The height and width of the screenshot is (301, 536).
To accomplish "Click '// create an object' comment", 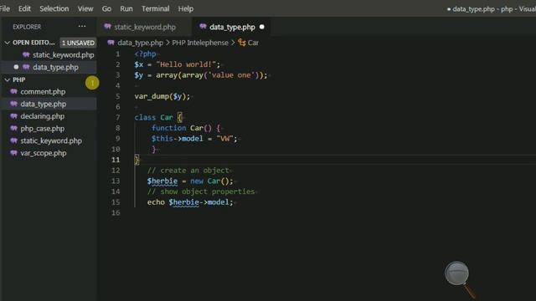I will pyautogui.click(x=188, y=171).
